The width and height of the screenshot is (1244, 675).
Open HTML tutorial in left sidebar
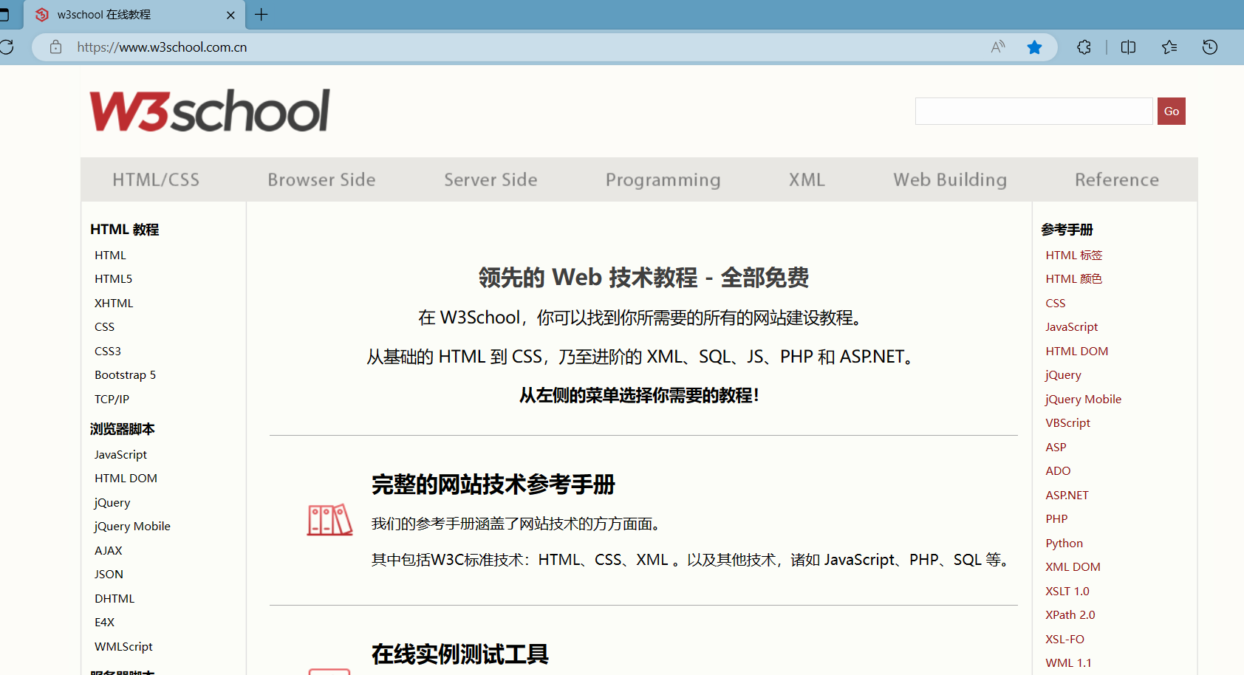click(x=110, y=255)
